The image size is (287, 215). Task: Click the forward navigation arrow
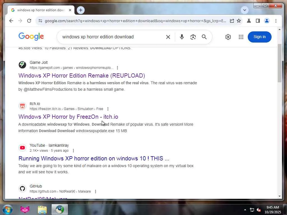(x=20, y=21)
